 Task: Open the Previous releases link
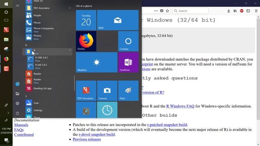[x=87, y=140]
